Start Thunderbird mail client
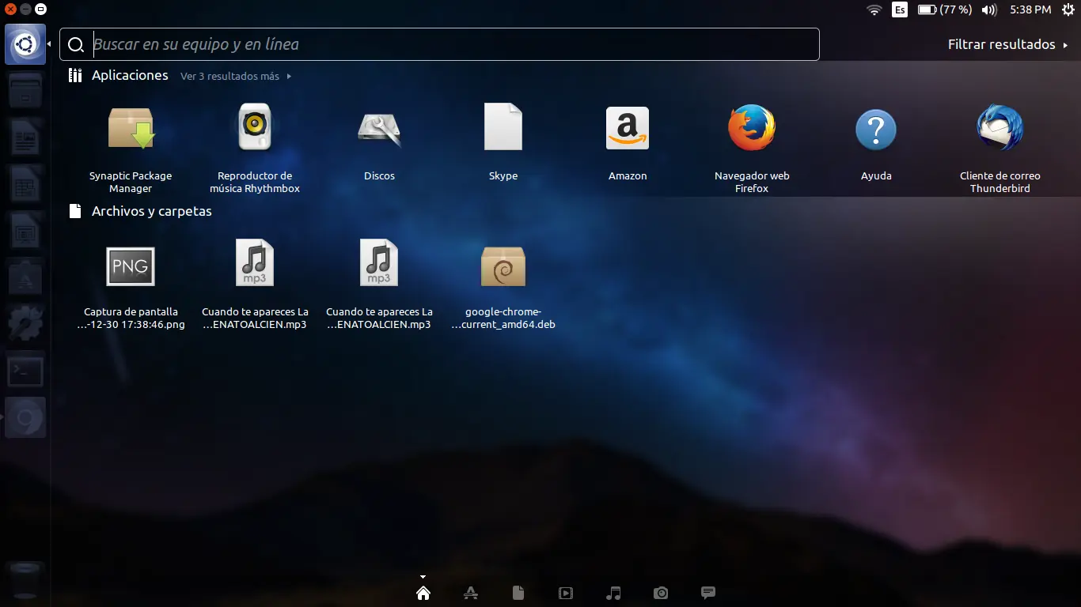The width and height of the screenshot is (1081, 607). [x=999, y=127]
